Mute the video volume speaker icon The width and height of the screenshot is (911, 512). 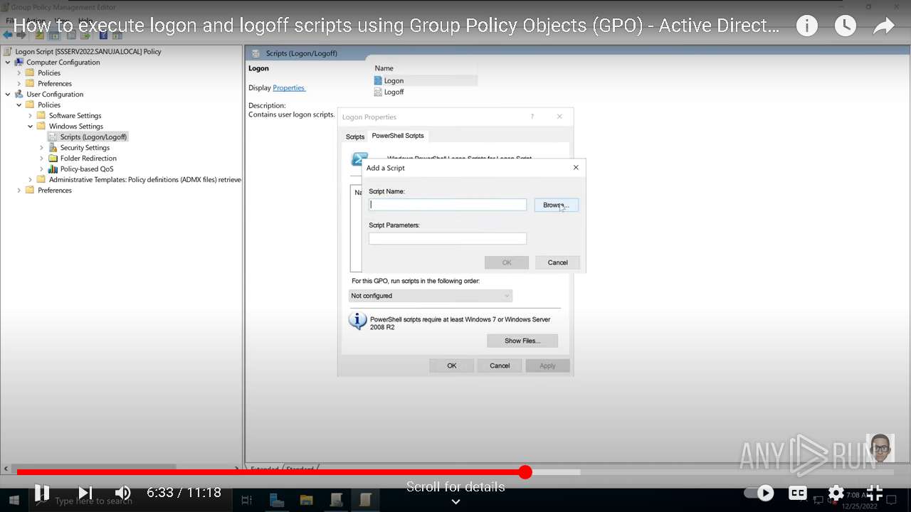123,493
